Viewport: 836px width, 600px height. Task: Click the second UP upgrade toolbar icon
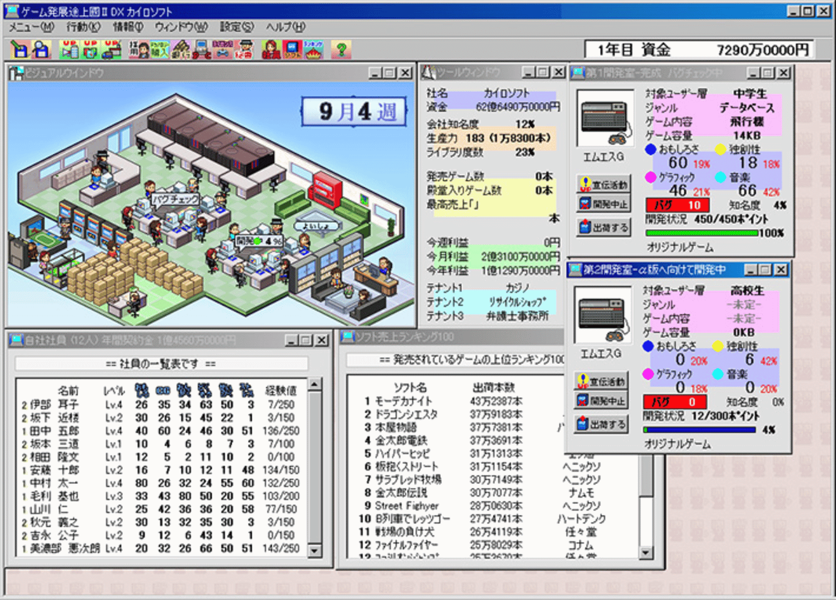(x=91, y=49)
